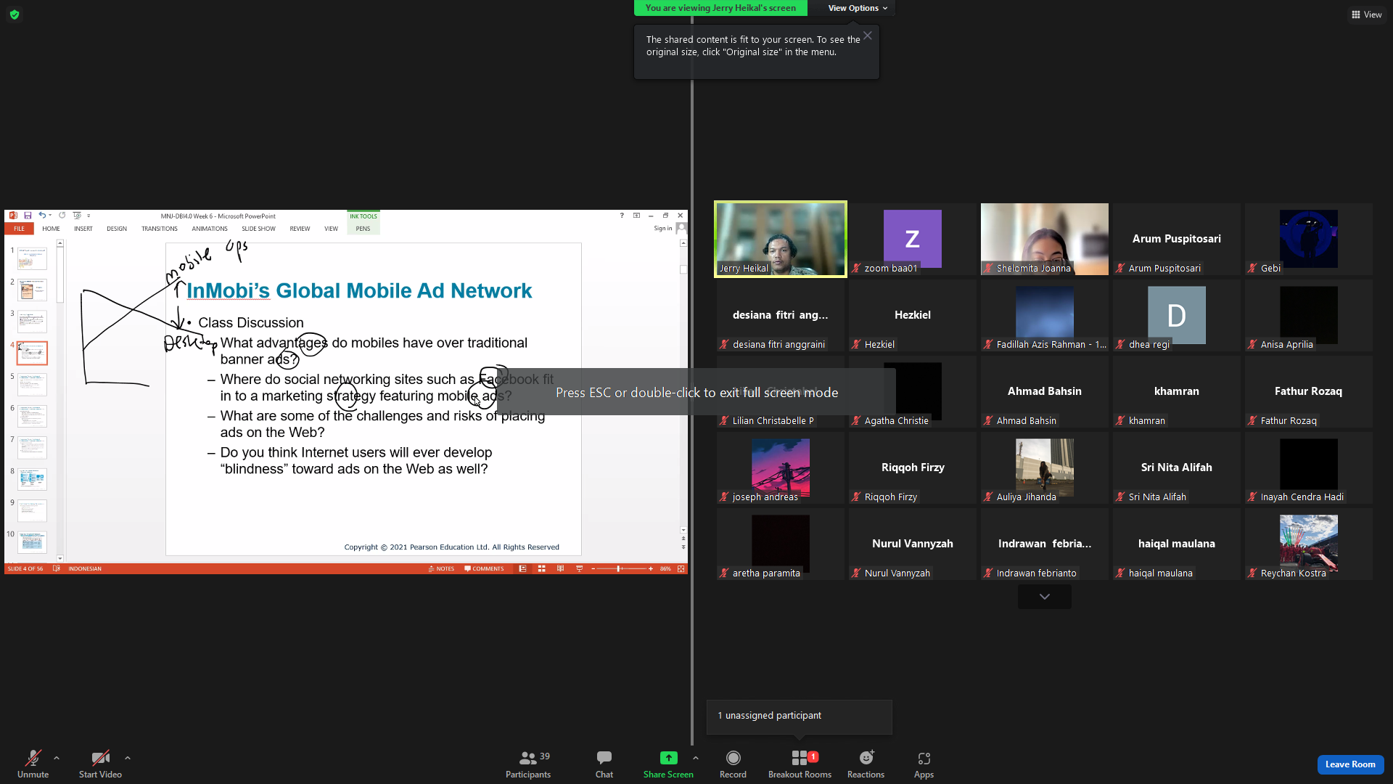Select the PENS ink tools tab
Image resolution: width=1393 pixels, height=784 pixels.
click(x=363, y=229)
